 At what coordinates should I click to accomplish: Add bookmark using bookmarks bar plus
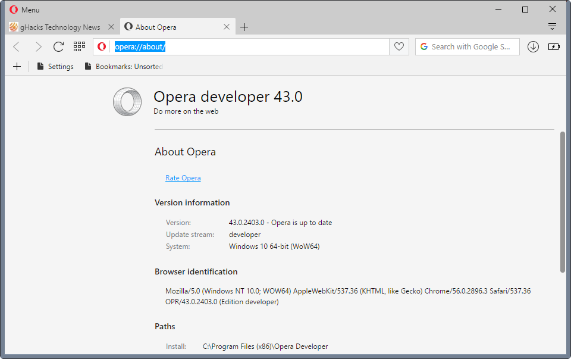pyautogui.click(x=17, y=67)
